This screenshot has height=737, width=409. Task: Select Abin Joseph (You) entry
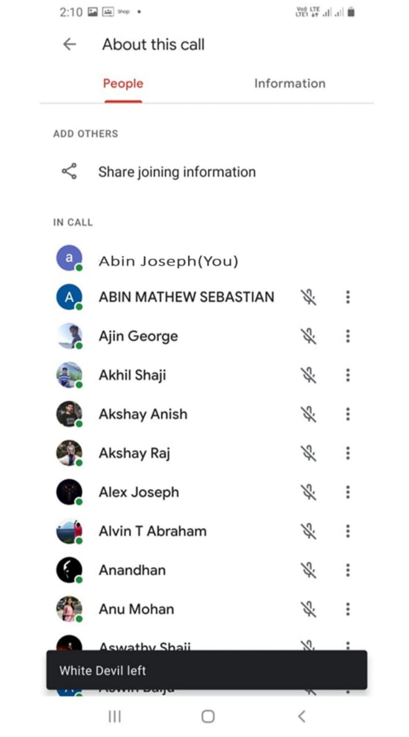coord(168,261)
